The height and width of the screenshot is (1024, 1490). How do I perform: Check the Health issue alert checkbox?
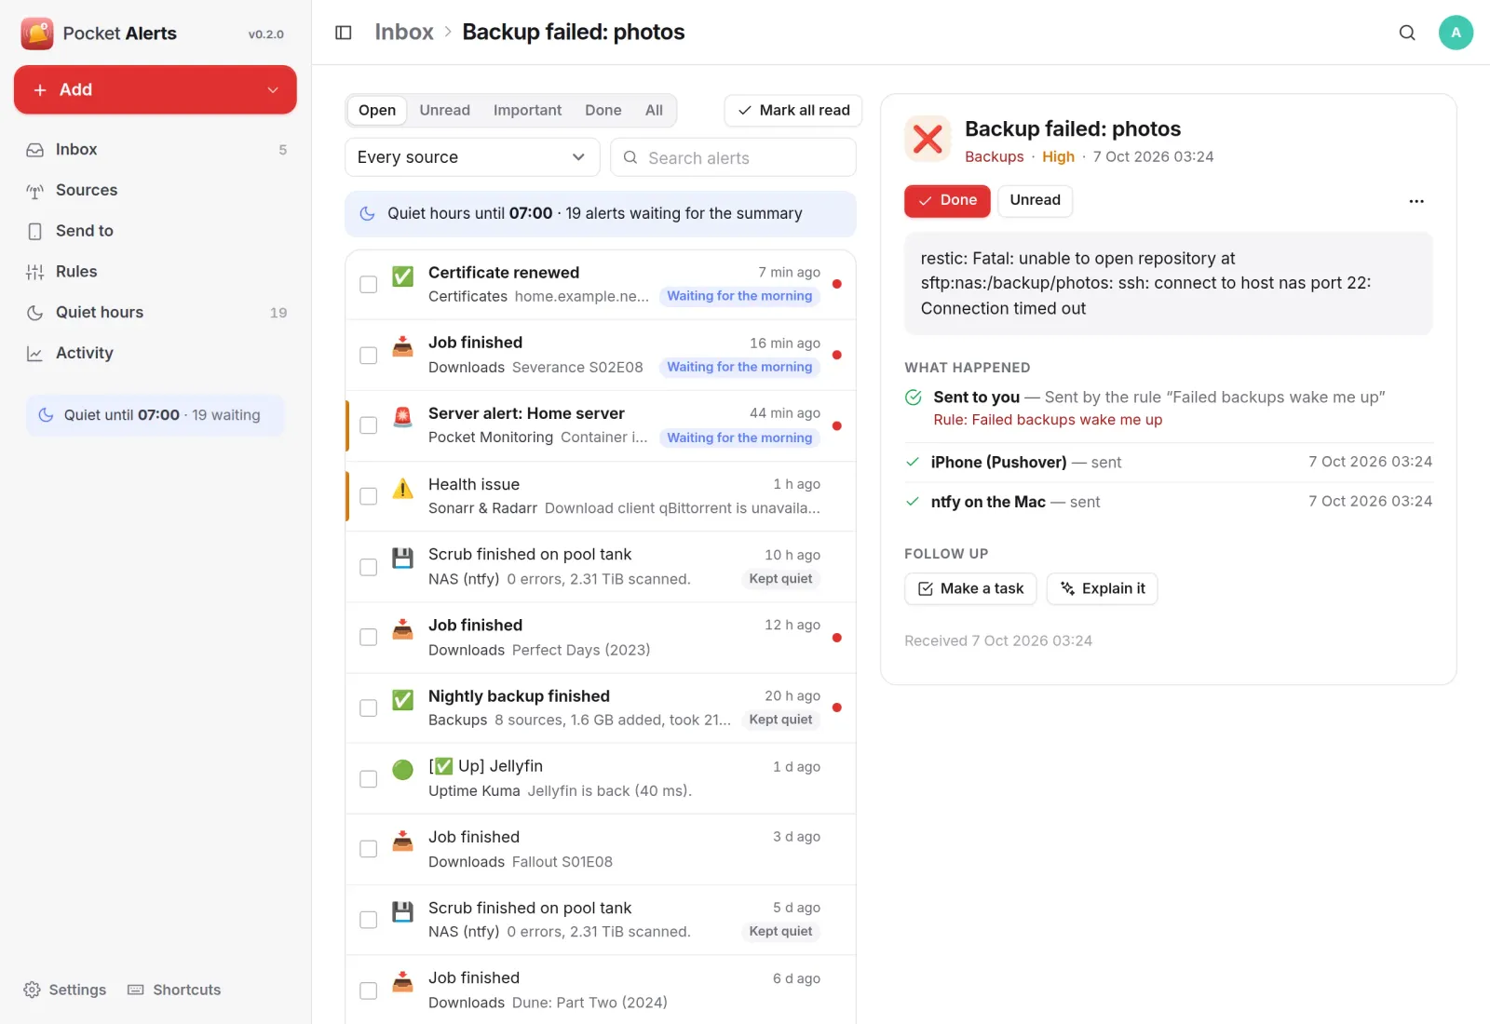click(369, 496)
